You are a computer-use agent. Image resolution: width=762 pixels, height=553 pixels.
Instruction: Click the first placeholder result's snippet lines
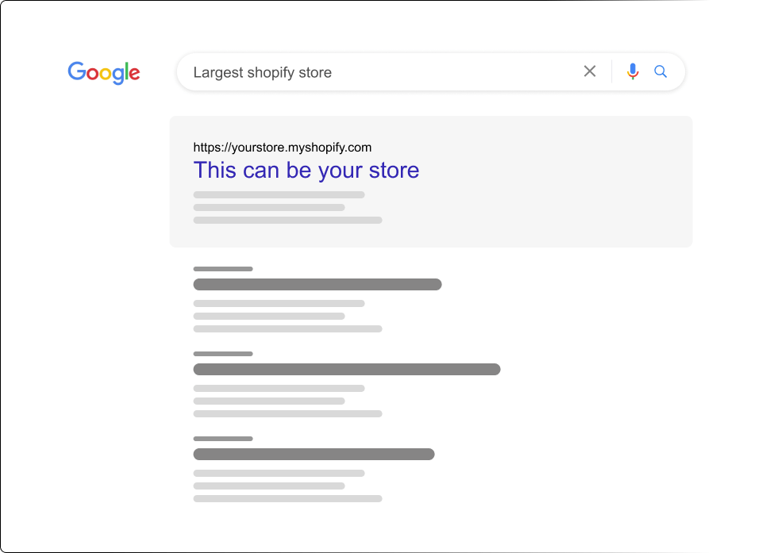(x=279, y=316)
